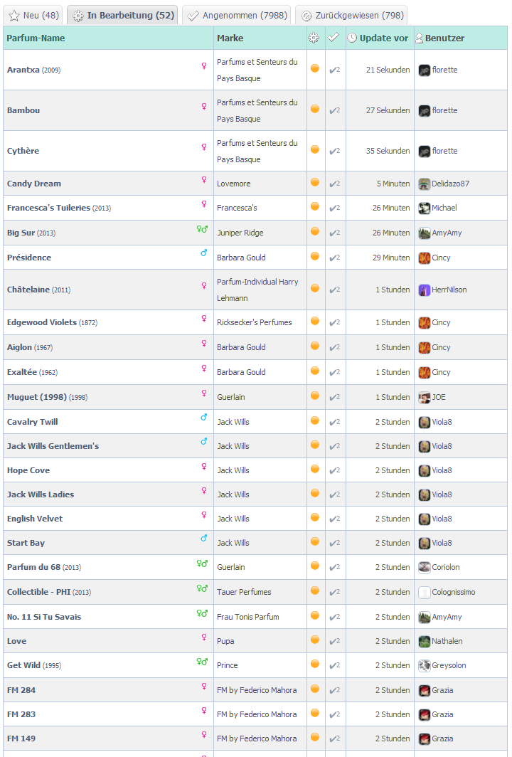512x757 pixels.
Task: Open user Colognissimo's profile link
Action: [453, 592]
